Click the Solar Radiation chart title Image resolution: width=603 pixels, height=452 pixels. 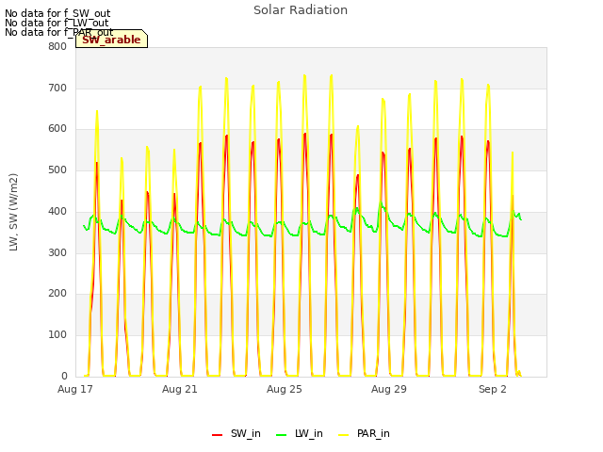click(301, 10)
